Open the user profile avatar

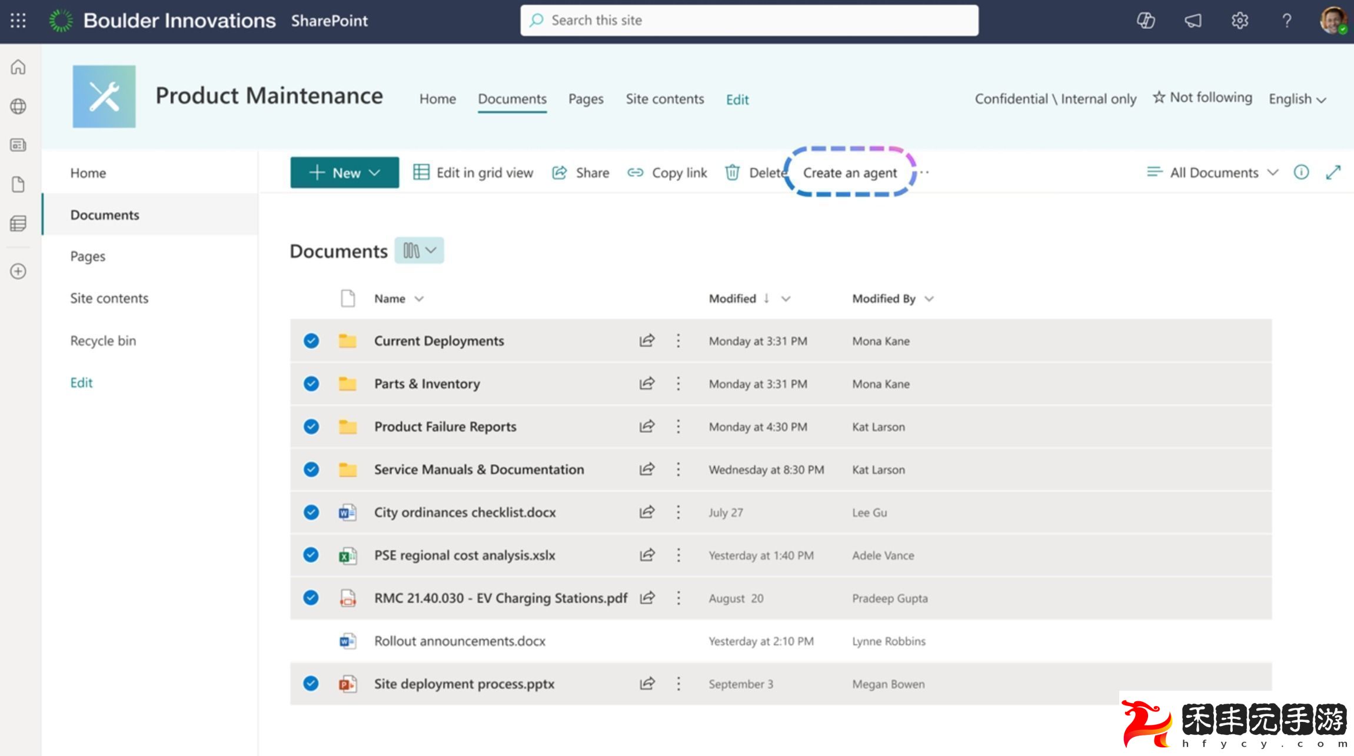coord(1333,21)
